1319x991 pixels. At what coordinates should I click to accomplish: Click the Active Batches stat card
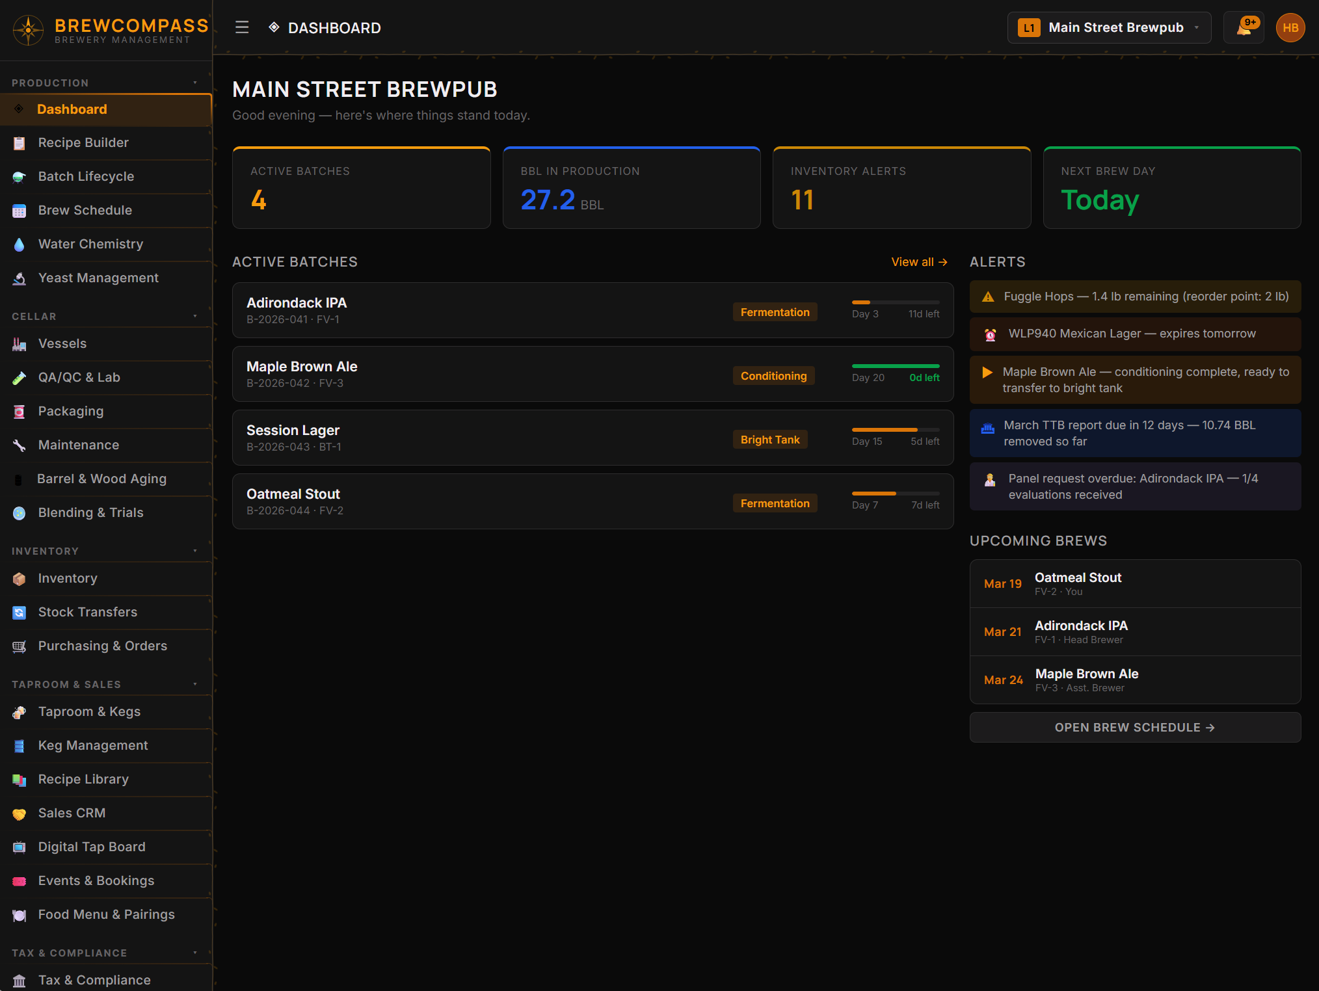(361, 188)
